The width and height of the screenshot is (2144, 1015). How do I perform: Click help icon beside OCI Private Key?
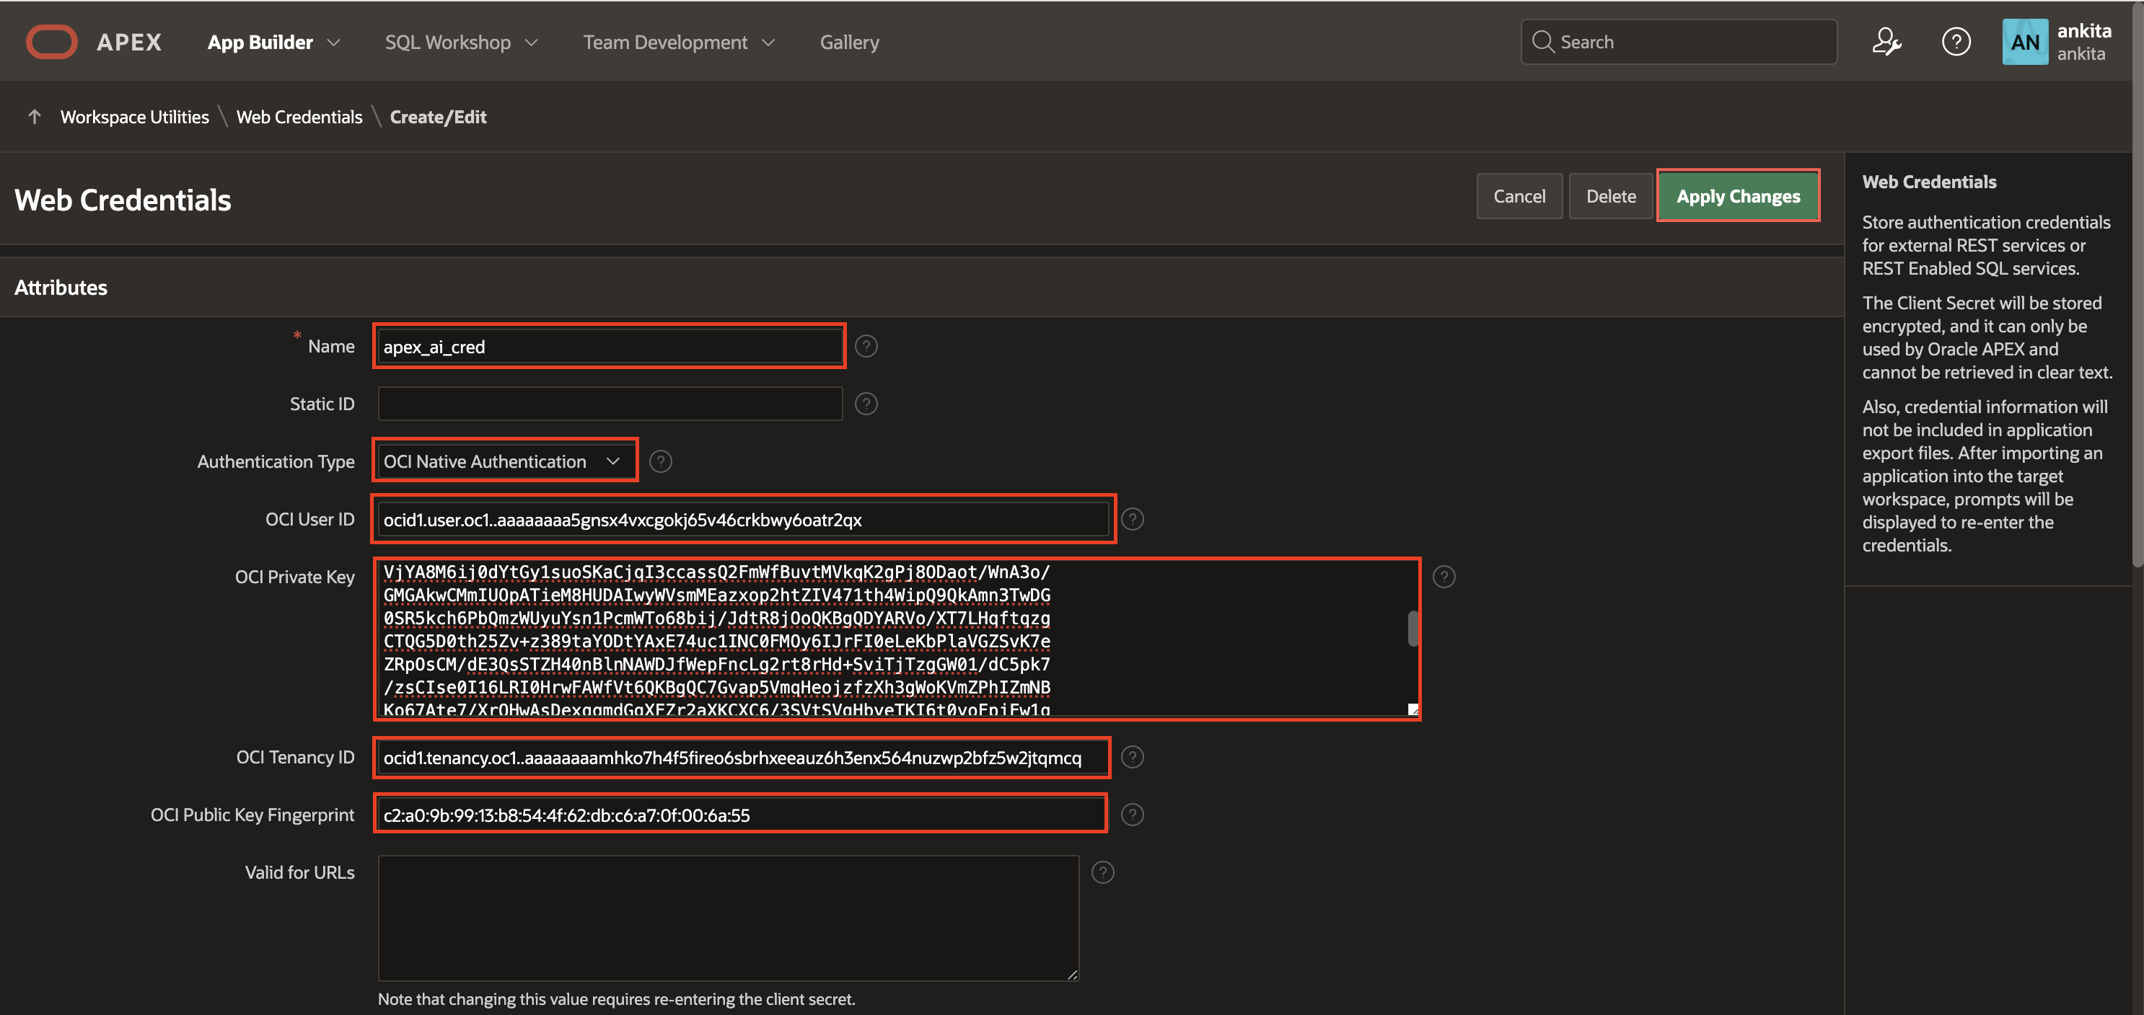pyautogui.click(x=1444, y=577)
